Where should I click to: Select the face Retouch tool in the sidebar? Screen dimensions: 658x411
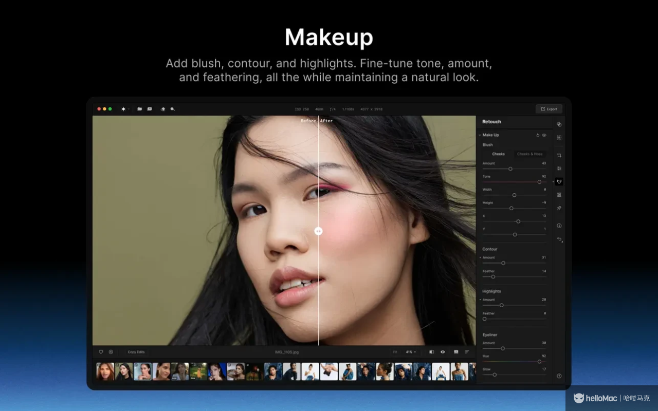click(559, 181)
